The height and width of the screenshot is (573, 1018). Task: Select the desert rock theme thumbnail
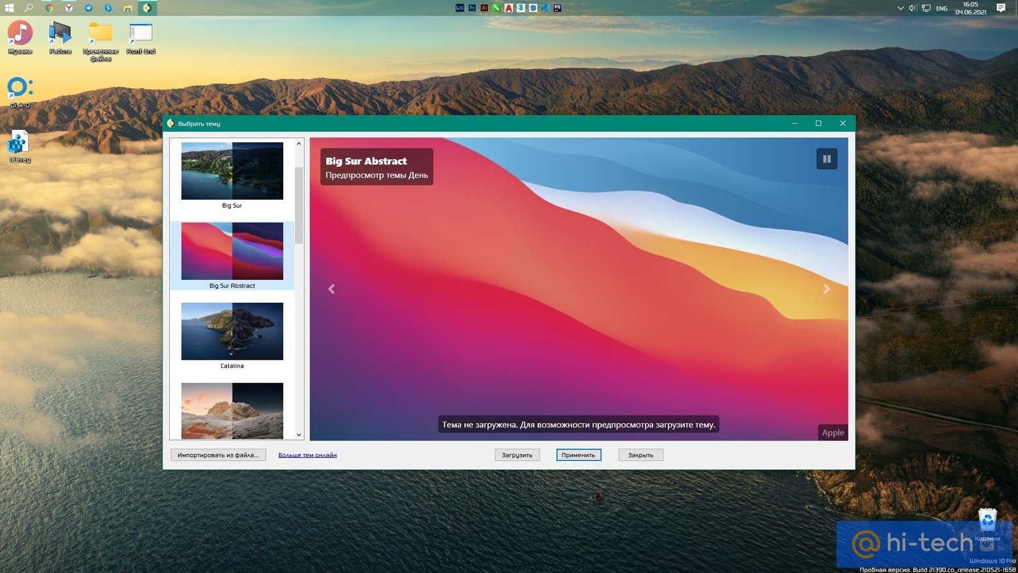pos(232,410)
